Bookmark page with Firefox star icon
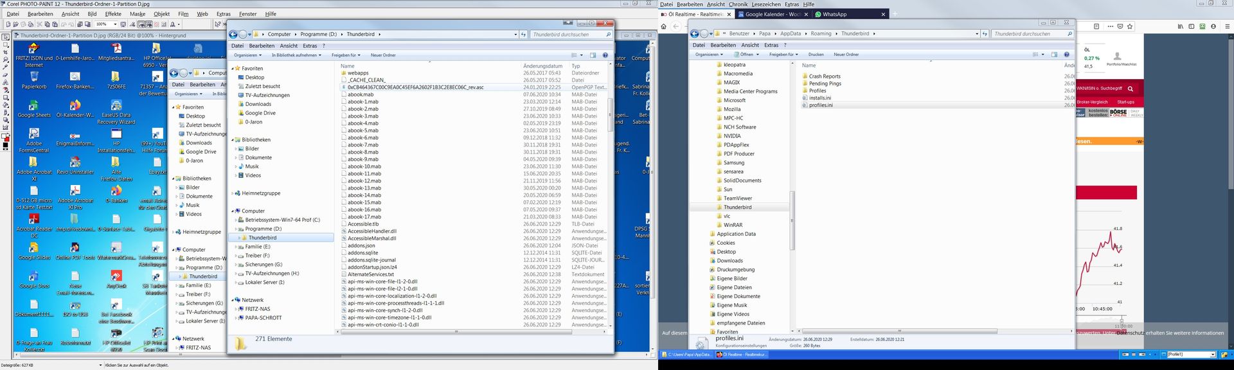This screenshot has width=1234, height=370. click(1130, 26)
